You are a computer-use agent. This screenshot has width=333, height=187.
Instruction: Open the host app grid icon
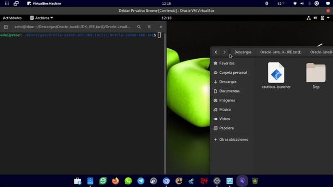7,4
